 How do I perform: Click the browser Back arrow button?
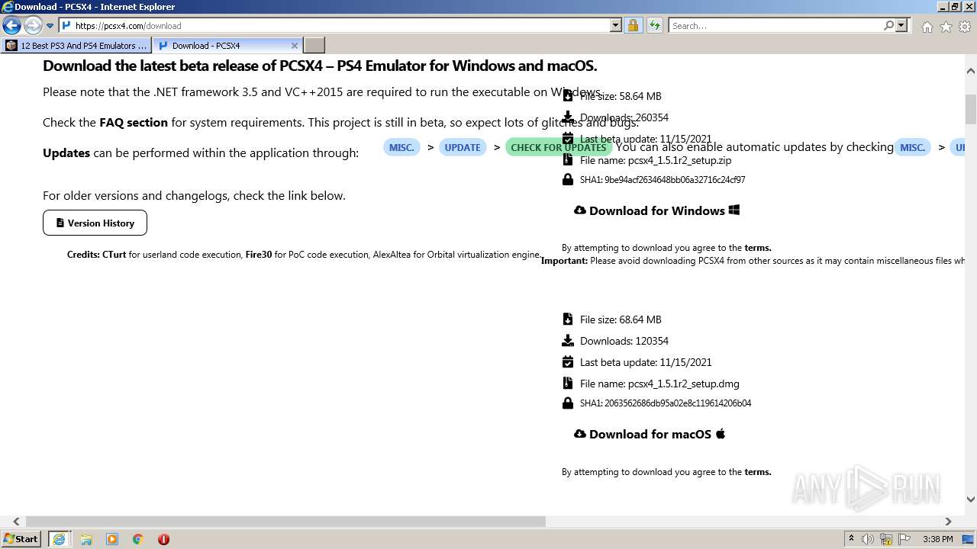[x=11, y=26]
